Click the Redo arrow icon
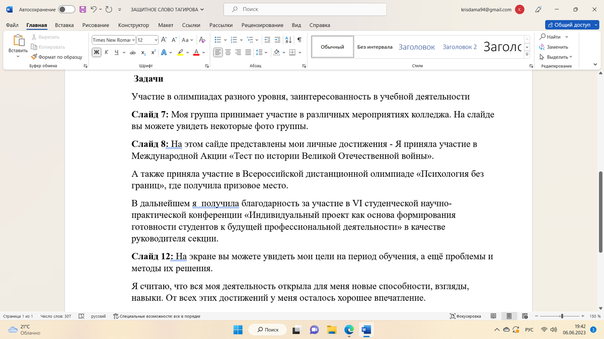 pyautogui.click(x=109, y=10)
